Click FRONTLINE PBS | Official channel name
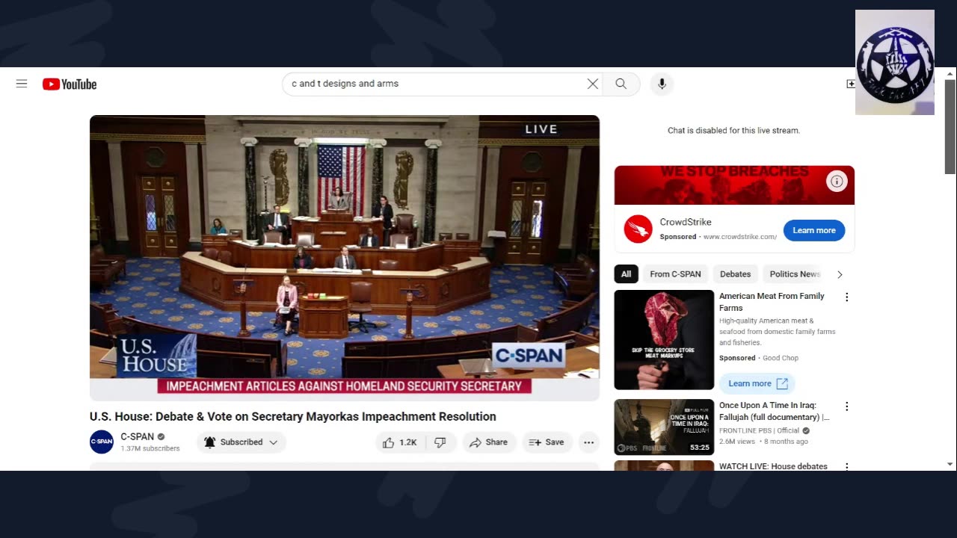This screenshot has width=957, height=538. [759, 430]
